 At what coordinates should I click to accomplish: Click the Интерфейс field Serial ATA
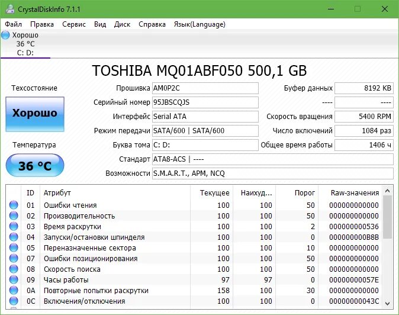click(205, 117)
